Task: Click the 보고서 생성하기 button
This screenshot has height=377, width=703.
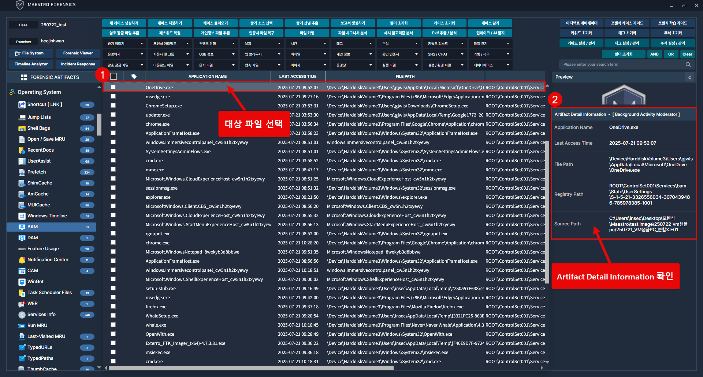Action: point(353,23)
